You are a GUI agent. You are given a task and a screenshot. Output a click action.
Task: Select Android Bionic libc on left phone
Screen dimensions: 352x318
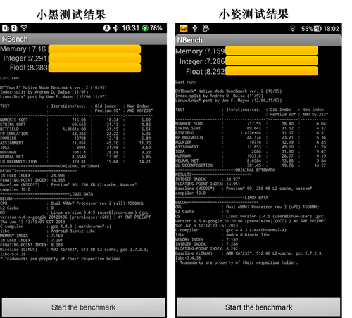coord(73,231)
